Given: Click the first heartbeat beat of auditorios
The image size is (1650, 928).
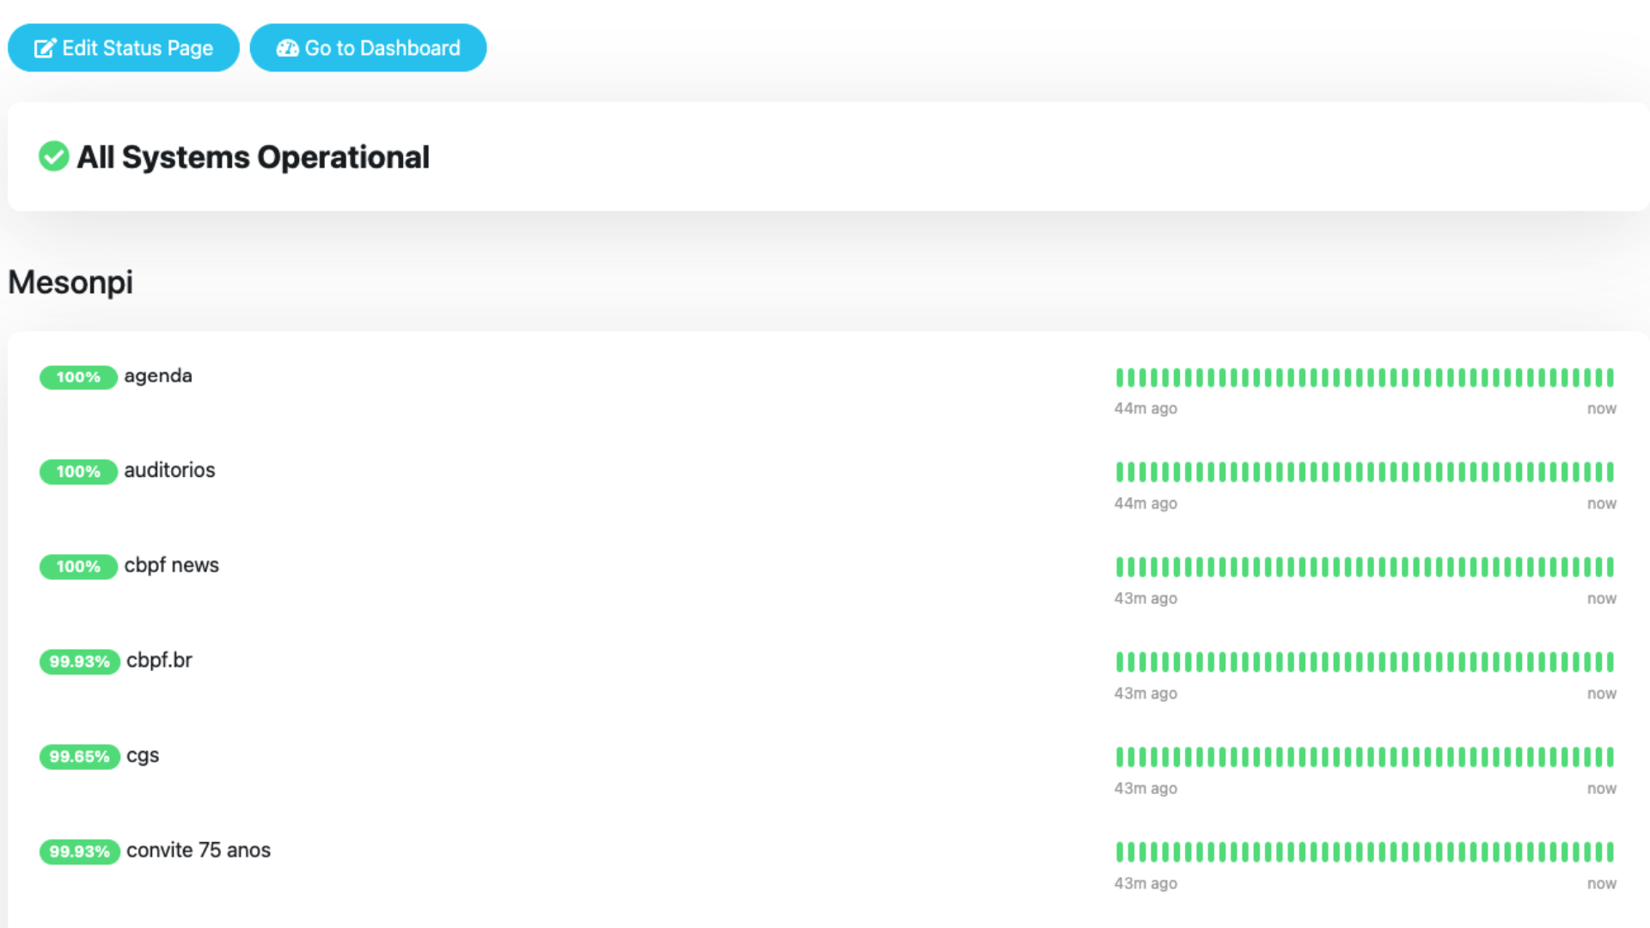Looking at the screenshot, I should point(1119,472).
